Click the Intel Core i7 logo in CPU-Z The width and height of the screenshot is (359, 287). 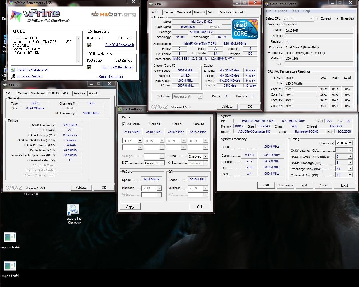point(245,29)
